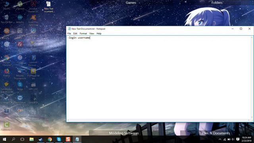Click the Modeling Softwares fence label

[124, 133]
